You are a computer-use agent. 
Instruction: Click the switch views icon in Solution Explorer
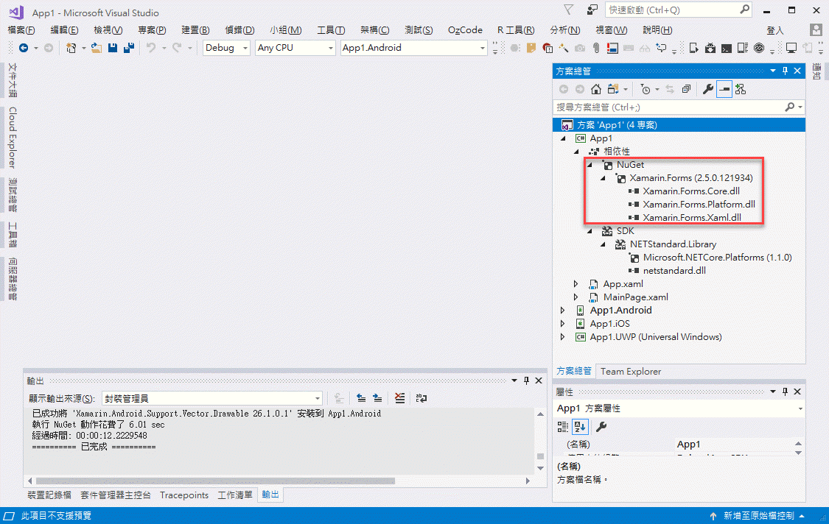pyautogui.click(x=613, y=89)
